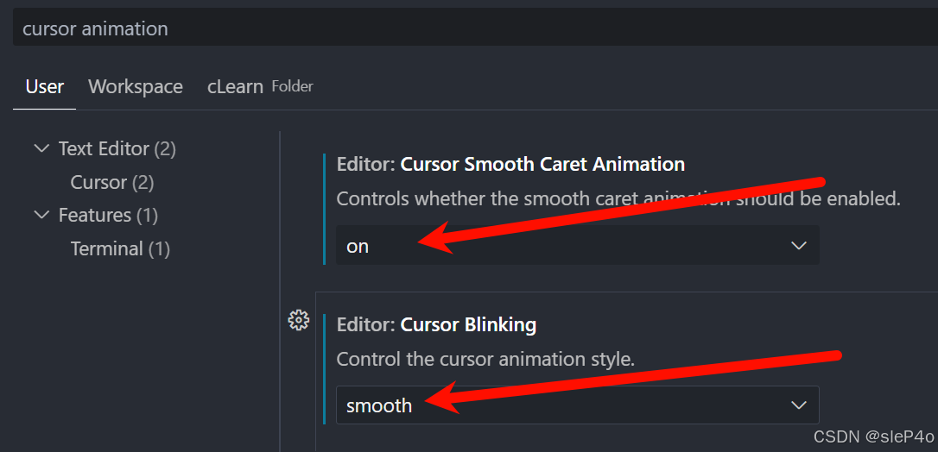938x452 pixels.
Task: Open the Cursor Blinking style dropdown
Action: [577, 405]
